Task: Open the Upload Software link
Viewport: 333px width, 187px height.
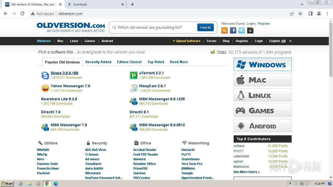Action: tap(187, 41)
